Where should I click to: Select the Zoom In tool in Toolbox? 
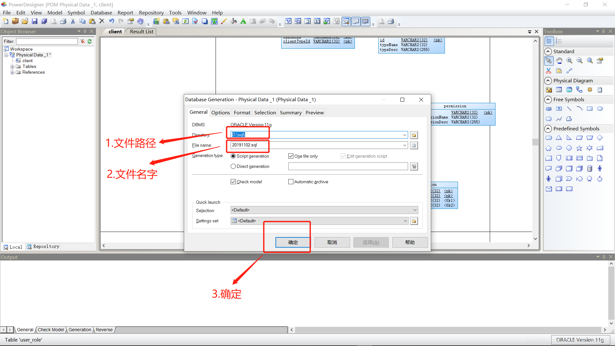click(569, 61)
